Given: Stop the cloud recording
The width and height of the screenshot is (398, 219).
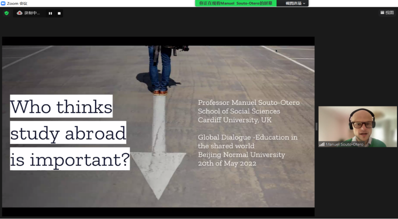Looking at the screenshot, I should (x=59, y=13).
